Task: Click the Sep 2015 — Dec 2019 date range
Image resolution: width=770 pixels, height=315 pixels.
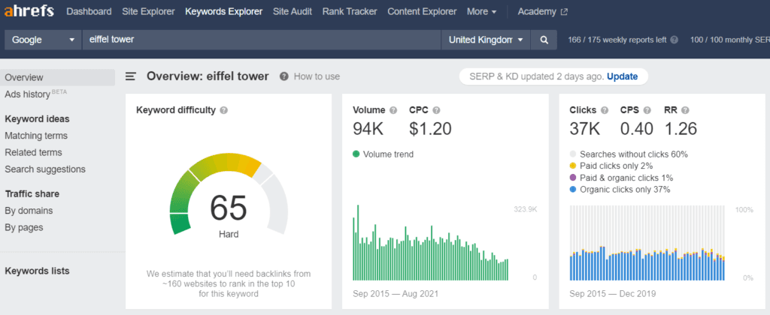Action: pyautogui.click(x=612, y=294)
